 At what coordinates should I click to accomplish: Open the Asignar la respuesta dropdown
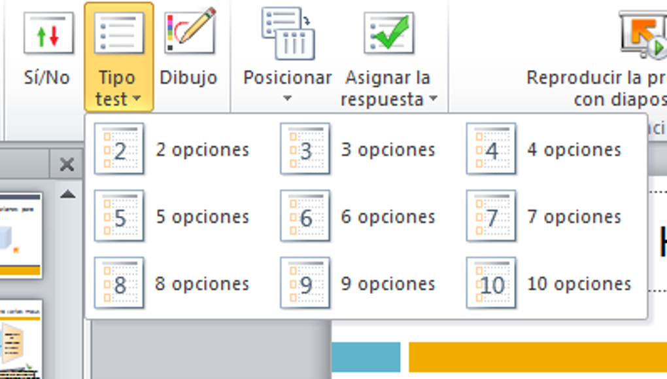[x=388, y=57]
